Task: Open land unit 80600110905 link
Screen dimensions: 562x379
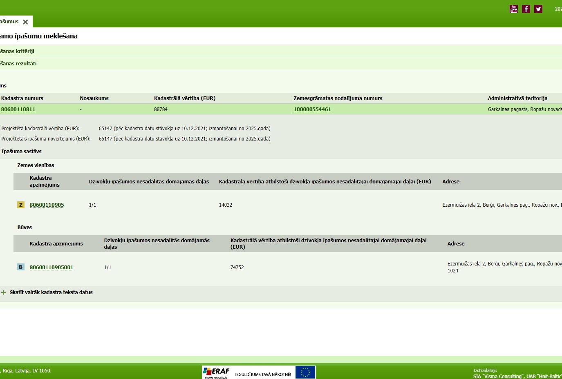Action: (x=47, y=205)
